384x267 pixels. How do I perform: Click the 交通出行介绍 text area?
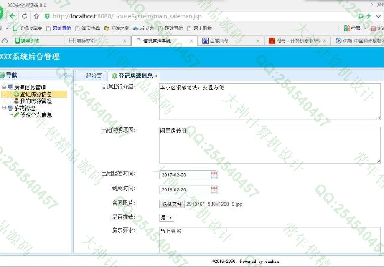tap(270, 102)
